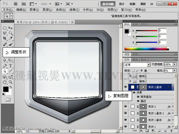The image size is (179, 134).
Task: Open the fill (填充) slider arrow
Action: [175, 71]
